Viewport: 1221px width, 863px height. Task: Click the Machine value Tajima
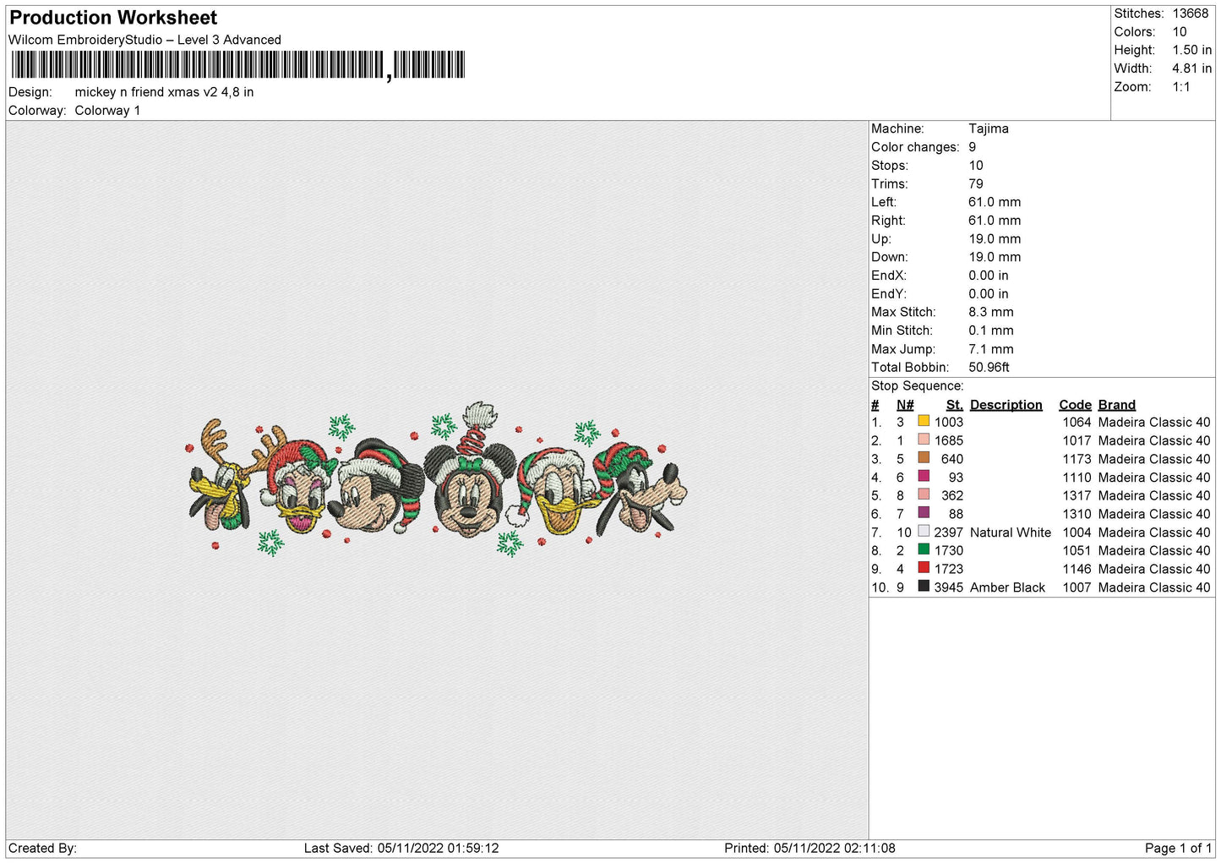click(988, 128)
